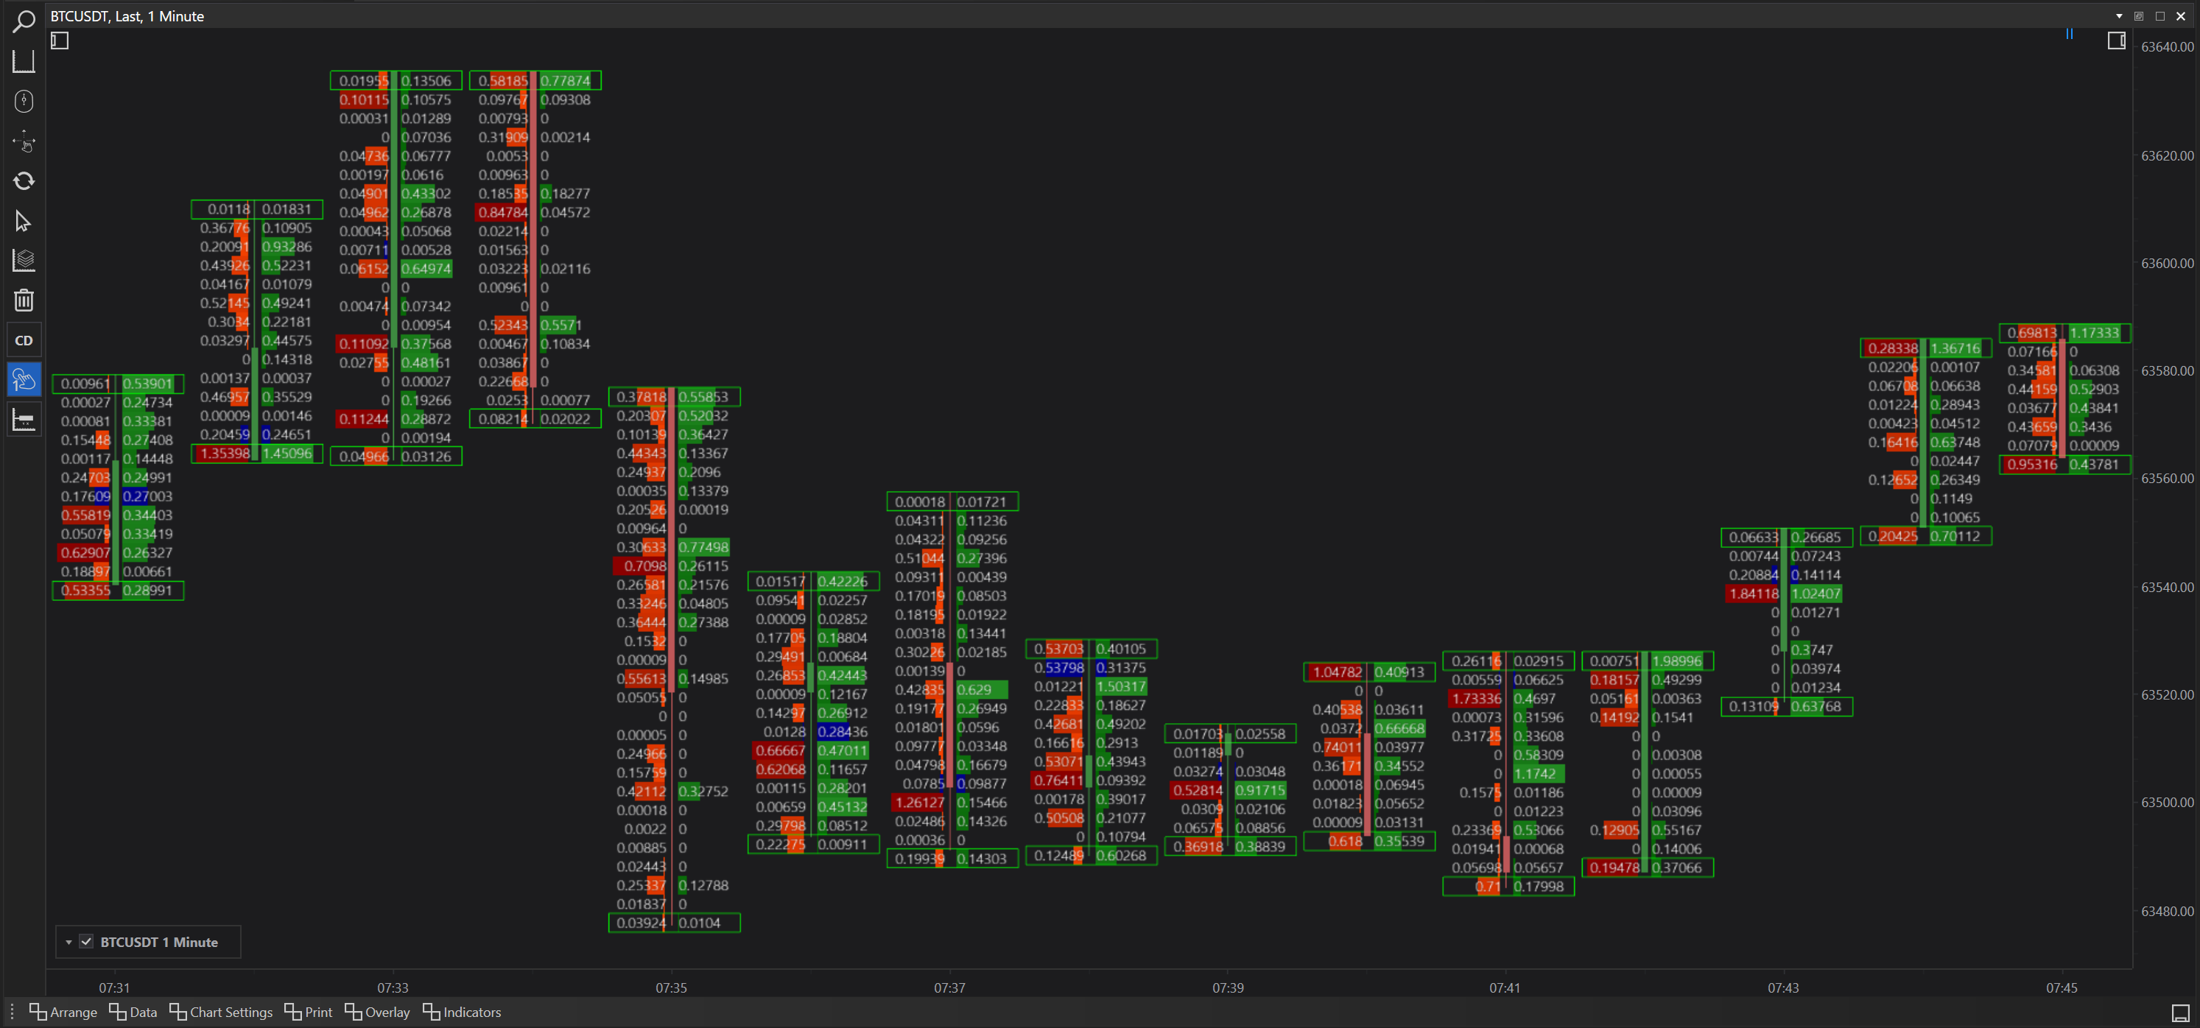This screenshot has height=1028, width=2200.
Task: Click the magnifier search icon
Action: pos(23,21)
